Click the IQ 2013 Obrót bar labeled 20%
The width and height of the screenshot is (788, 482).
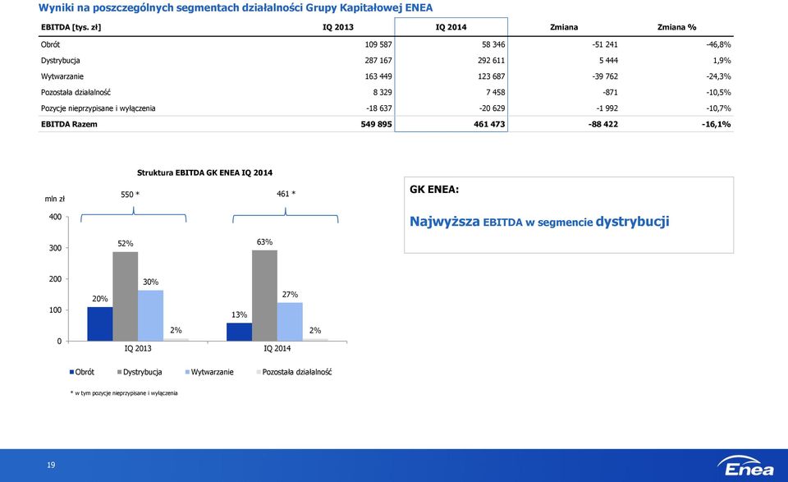100,324
